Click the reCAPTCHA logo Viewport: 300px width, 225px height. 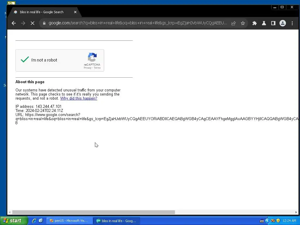click(92, 57)
